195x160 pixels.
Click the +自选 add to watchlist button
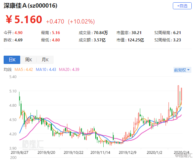[x=182, y=6]
